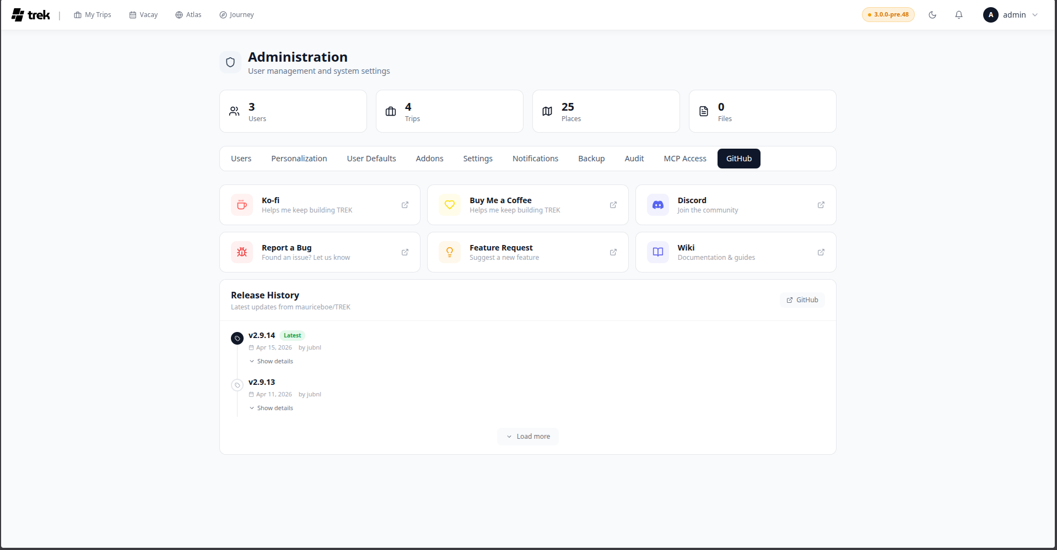The height and width of the screenshot is (550, 1057).
Task: Open Buy Me a Coffee external link arrow
Action: click(613, 205)
